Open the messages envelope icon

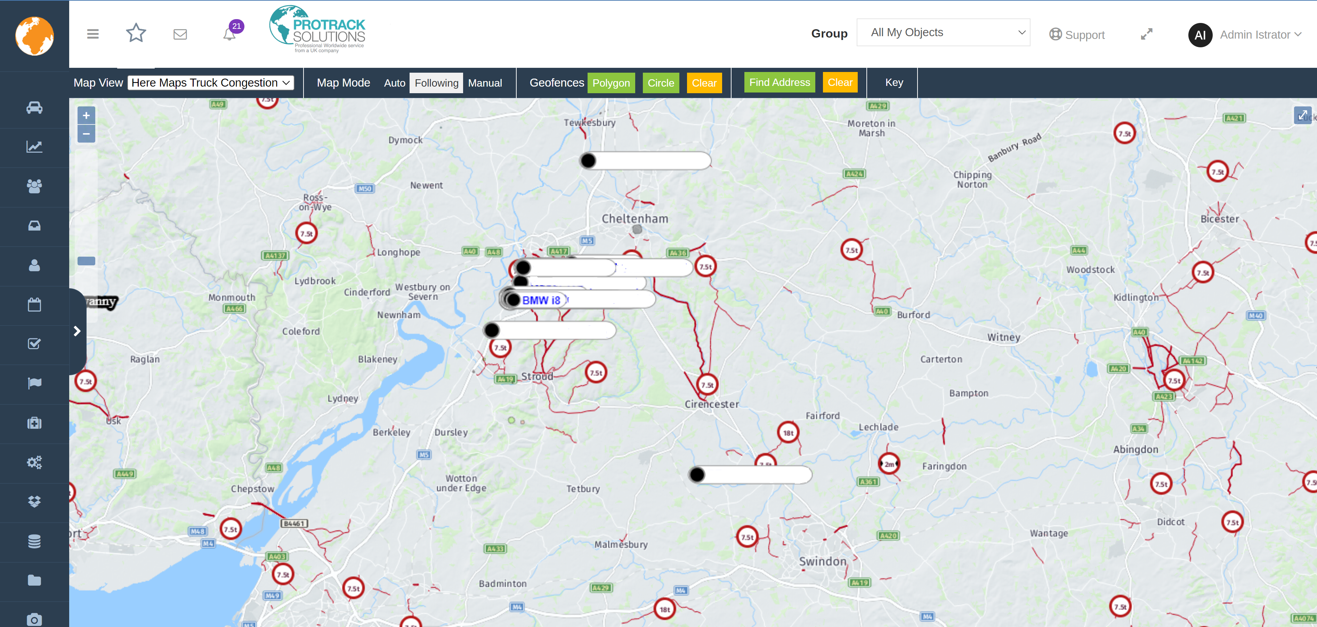[x=180, y=34]
